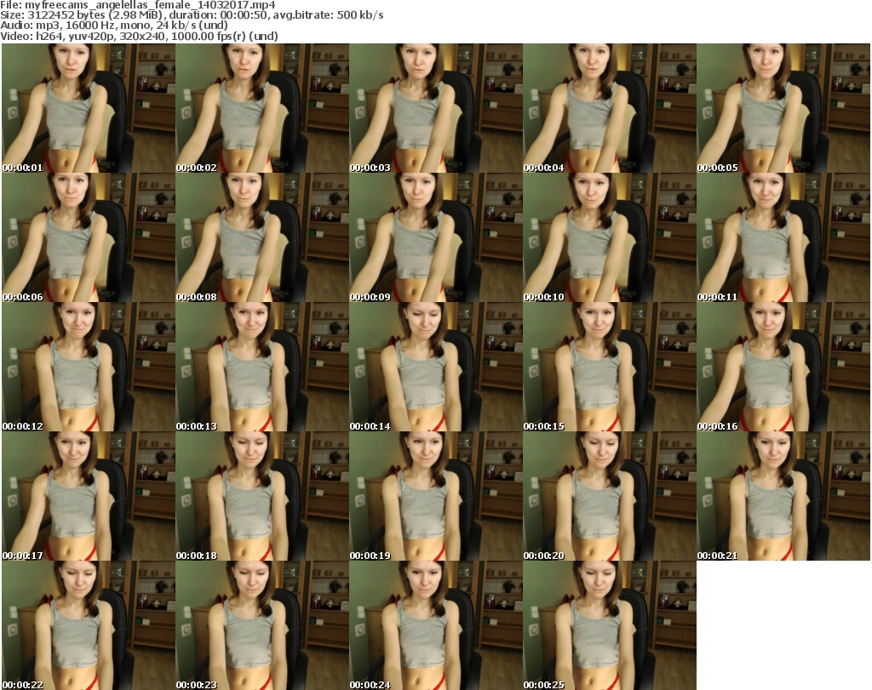Click the 'Size: 3122452 bytes' header line

tap(192, 15)
